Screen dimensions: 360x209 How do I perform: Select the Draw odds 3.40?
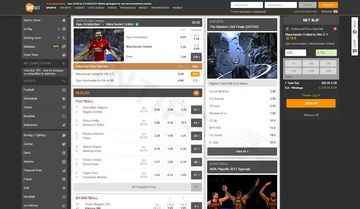pyautogui.click(x=183, y=57)
